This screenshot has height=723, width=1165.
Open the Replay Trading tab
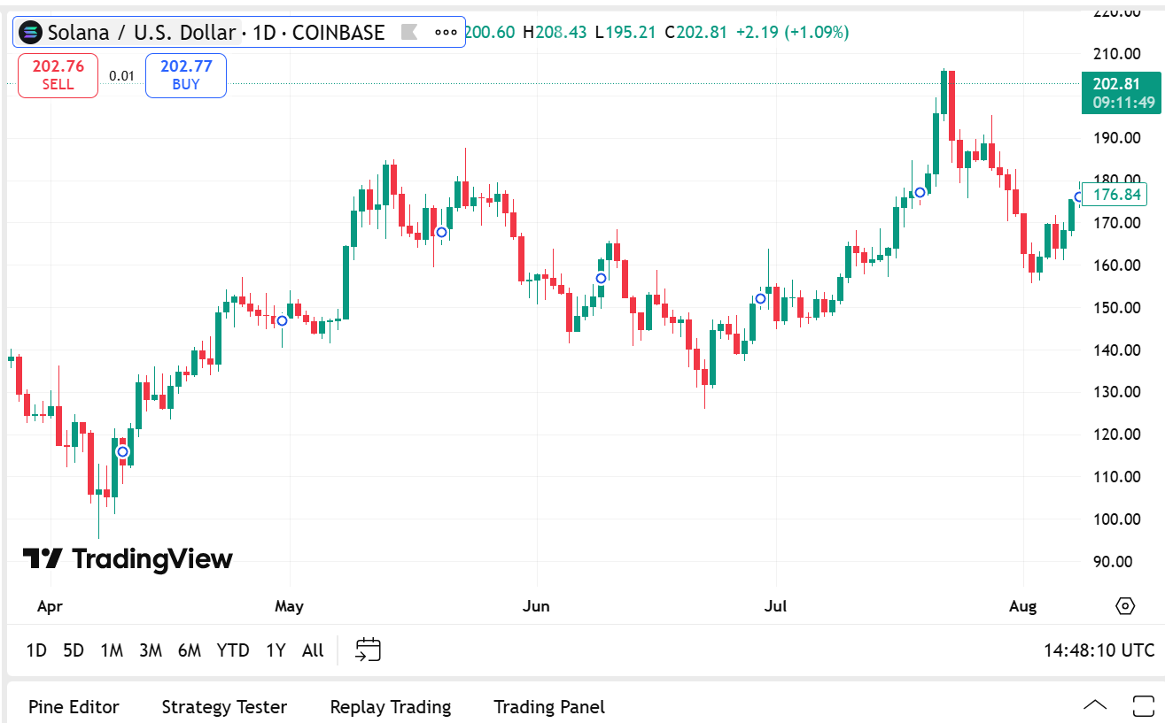tap(391, 707)
